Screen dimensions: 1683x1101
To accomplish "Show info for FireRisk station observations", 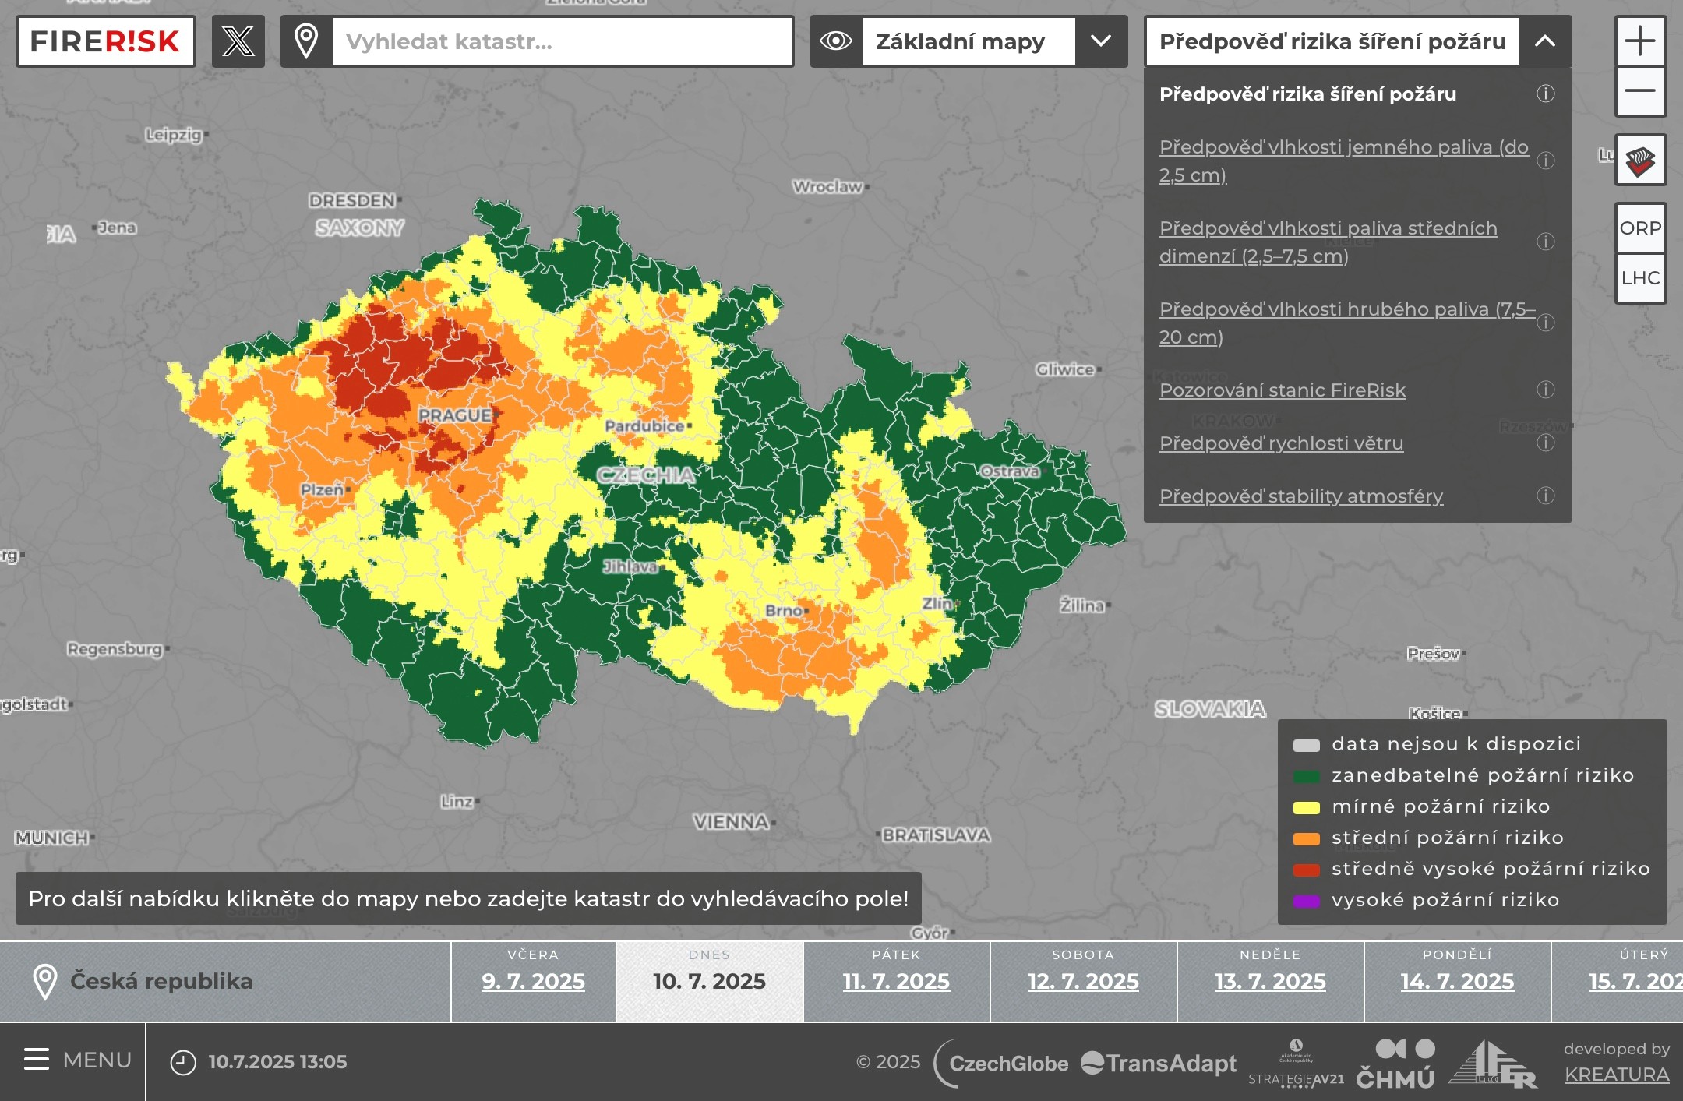I will [x=1546, y=390].
